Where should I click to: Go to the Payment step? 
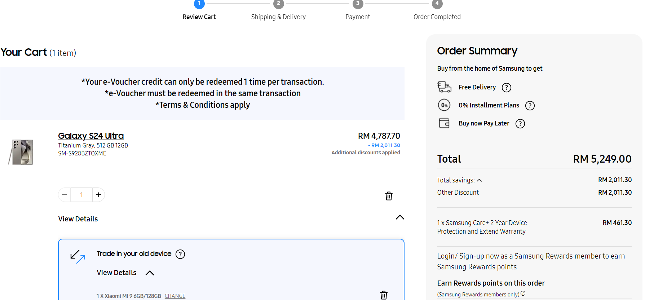coord(358,17)
